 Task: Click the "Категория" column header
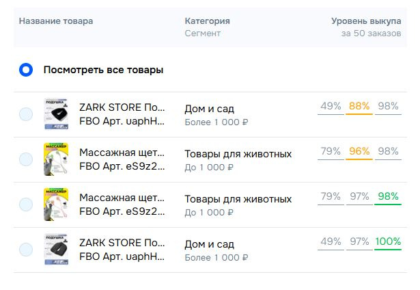(x=207, y=21)
